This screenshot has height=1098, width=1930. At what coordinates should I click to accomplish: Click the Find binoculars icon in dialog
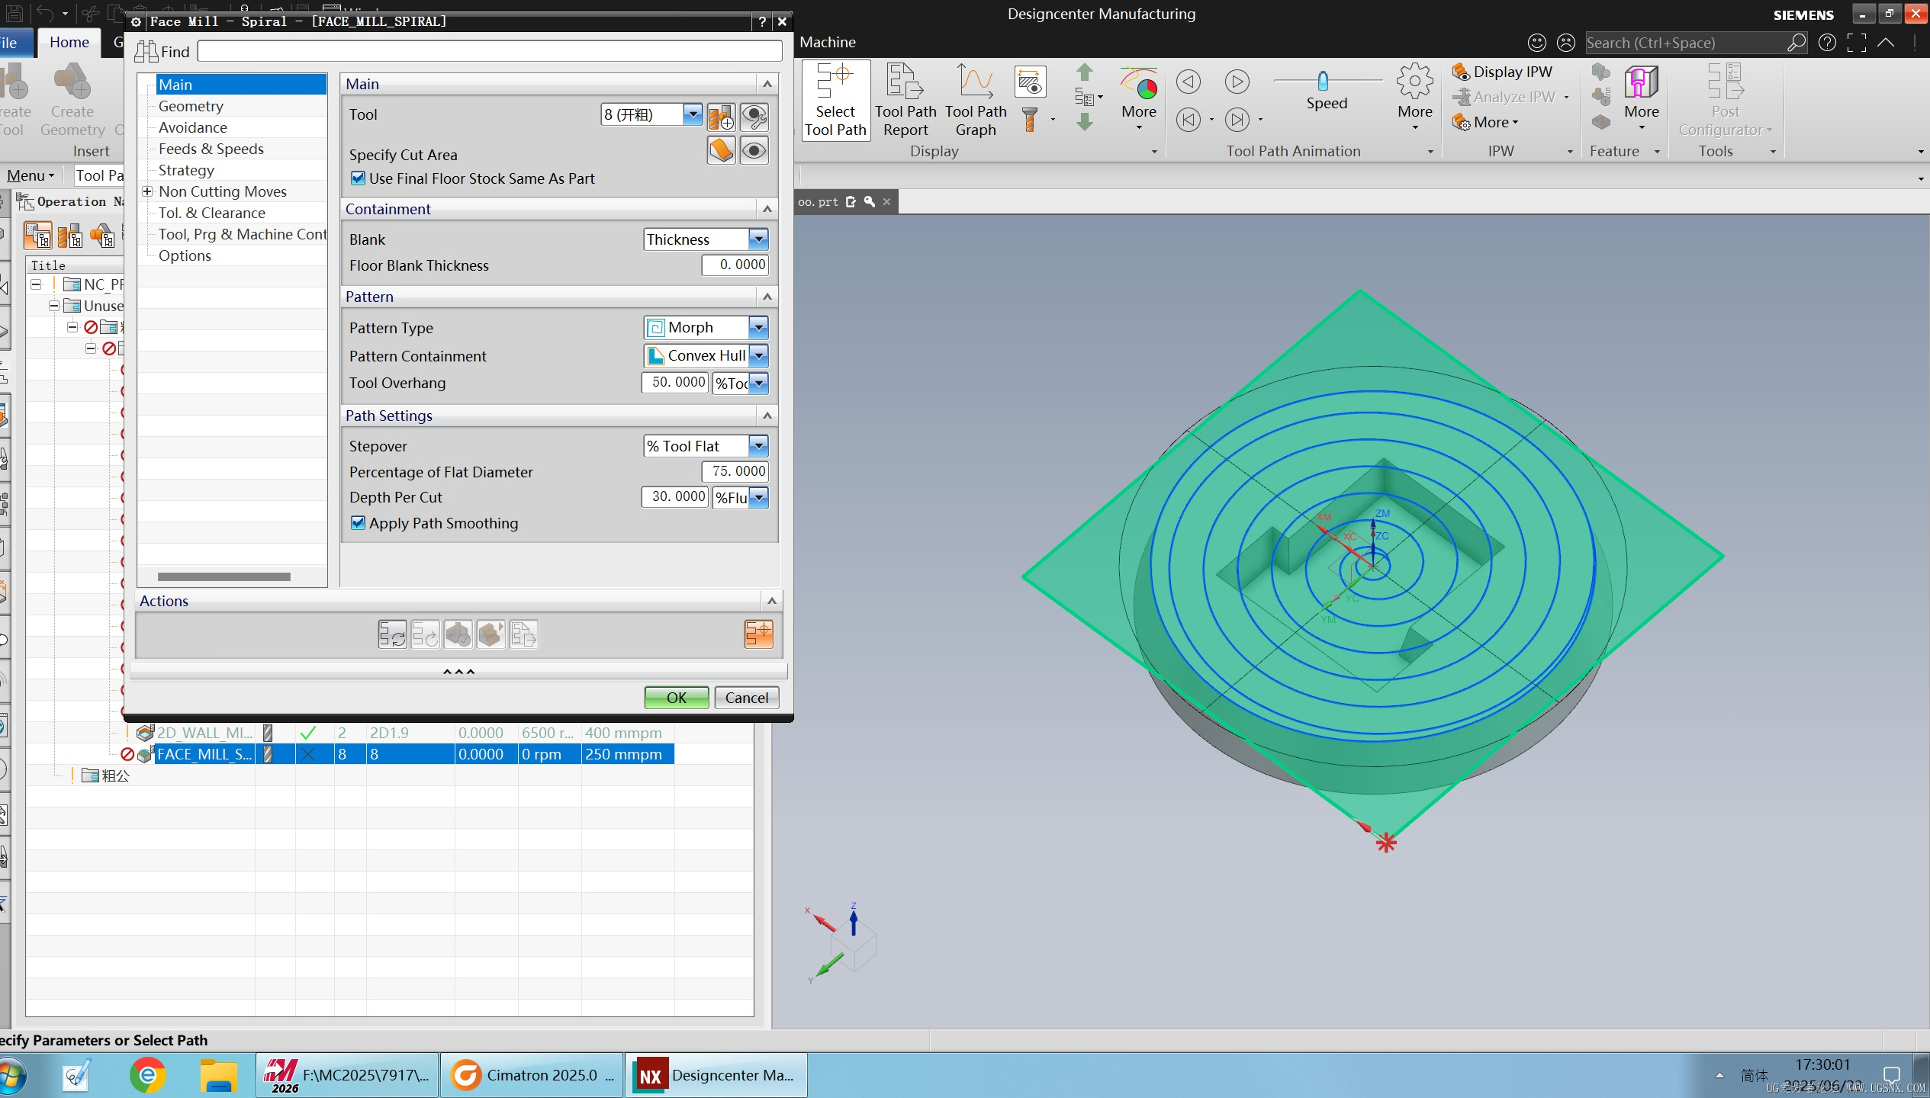[x=146, y=52]
